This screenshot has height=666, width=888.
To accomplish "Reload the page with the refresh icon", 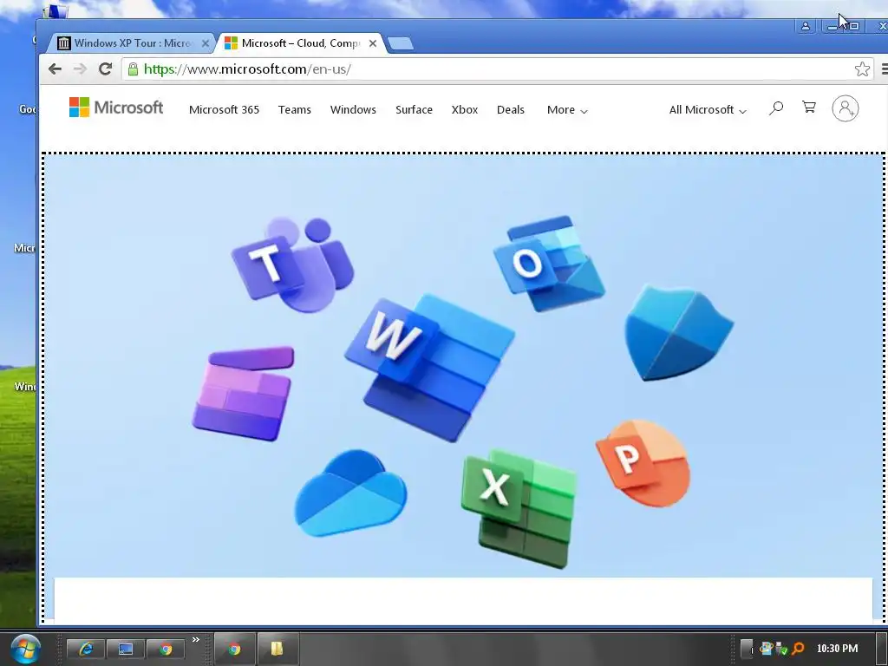I will click(x=105, y=69).
